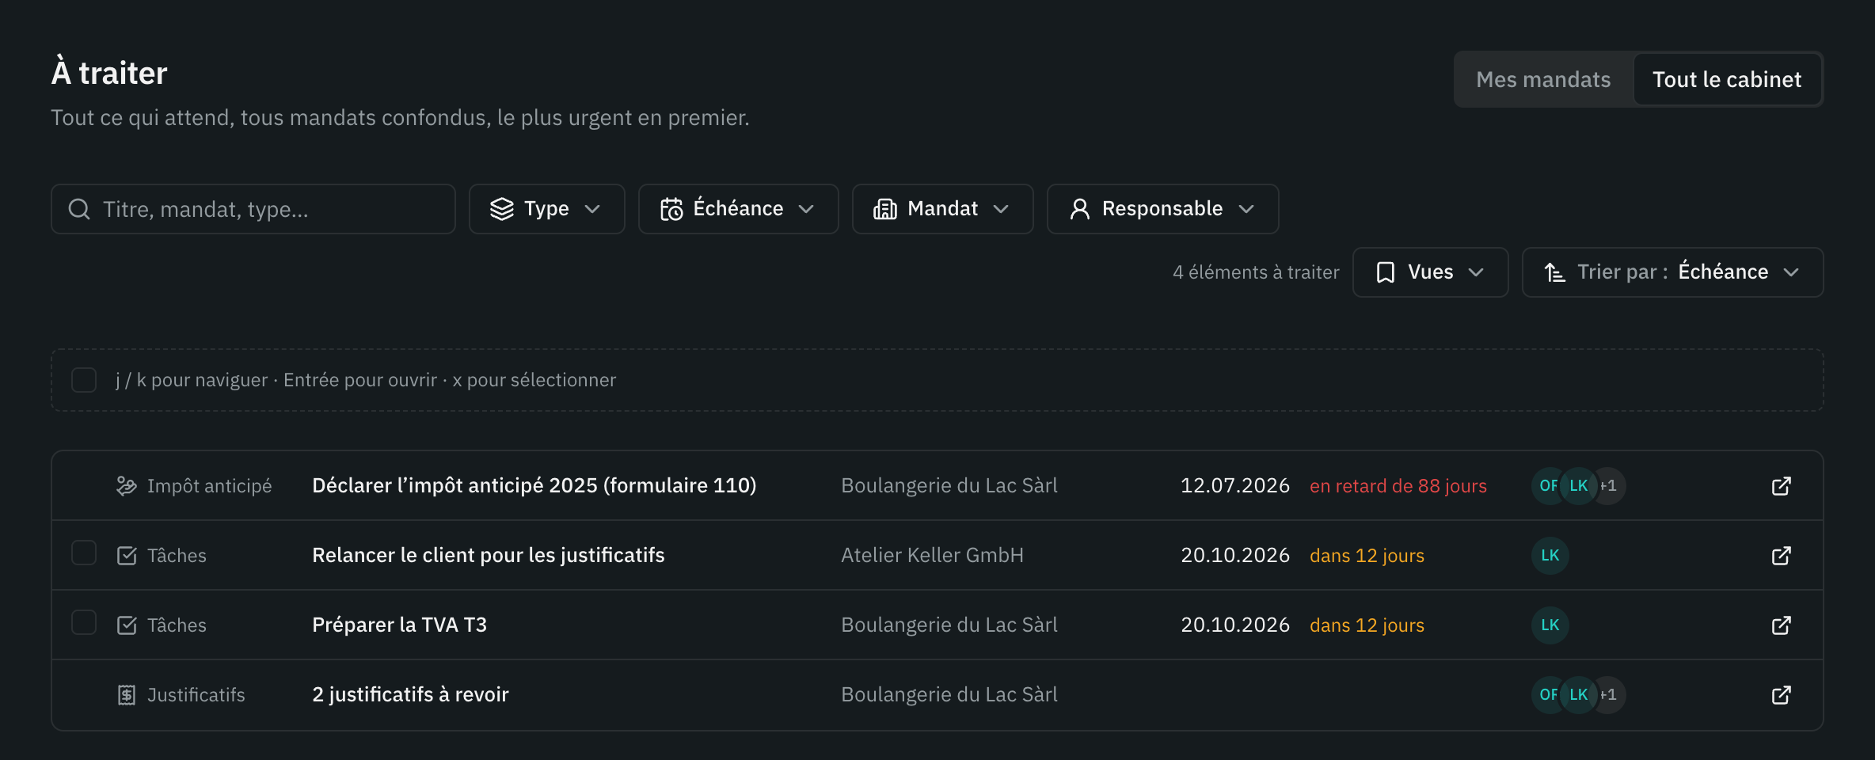Click the +1 avatar badge in impôt anticipé row
The width and height of the screenshot is (1875, 760).
pyautogui.click(x=1611, y=486)
